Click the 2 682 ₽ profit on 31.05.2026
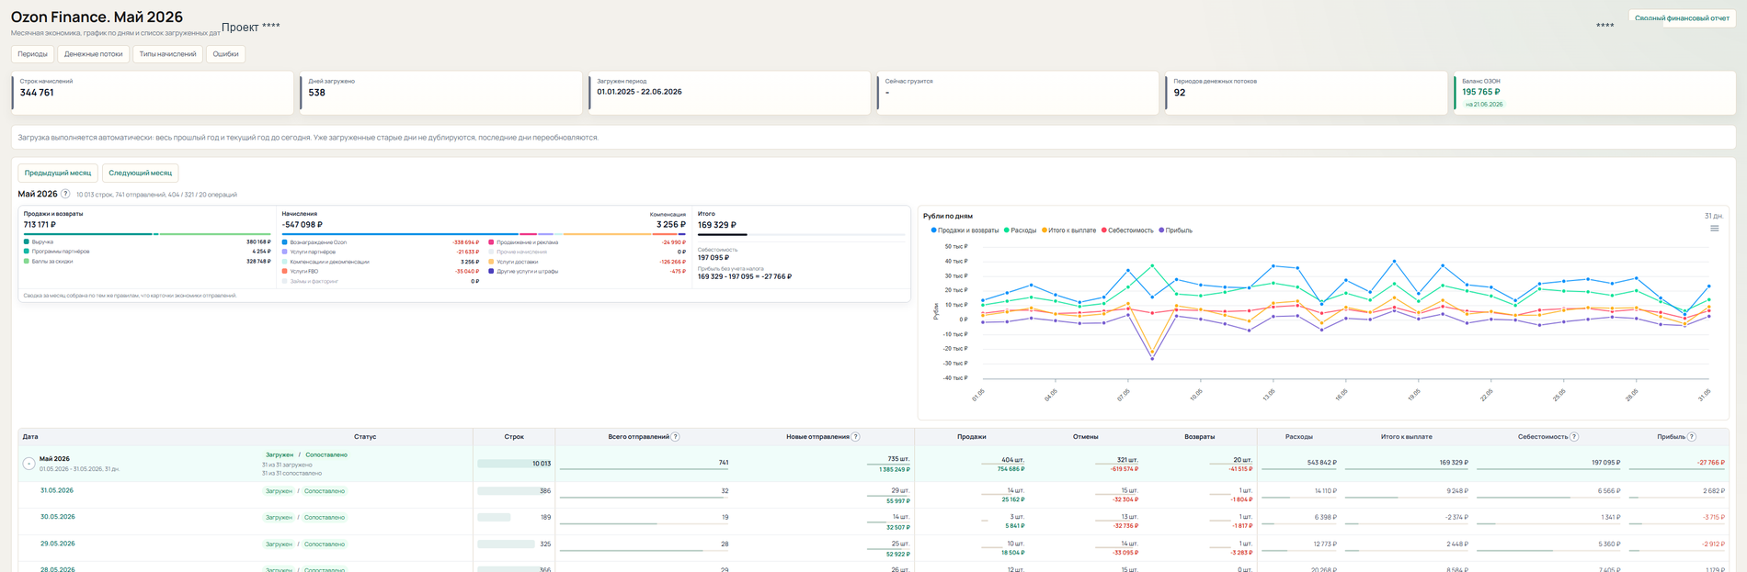 (1714, 490)
